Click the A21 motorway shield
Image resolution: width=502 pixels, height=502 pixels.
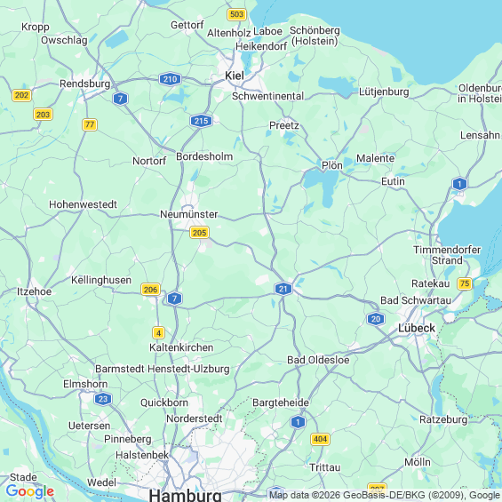point(283,289)
